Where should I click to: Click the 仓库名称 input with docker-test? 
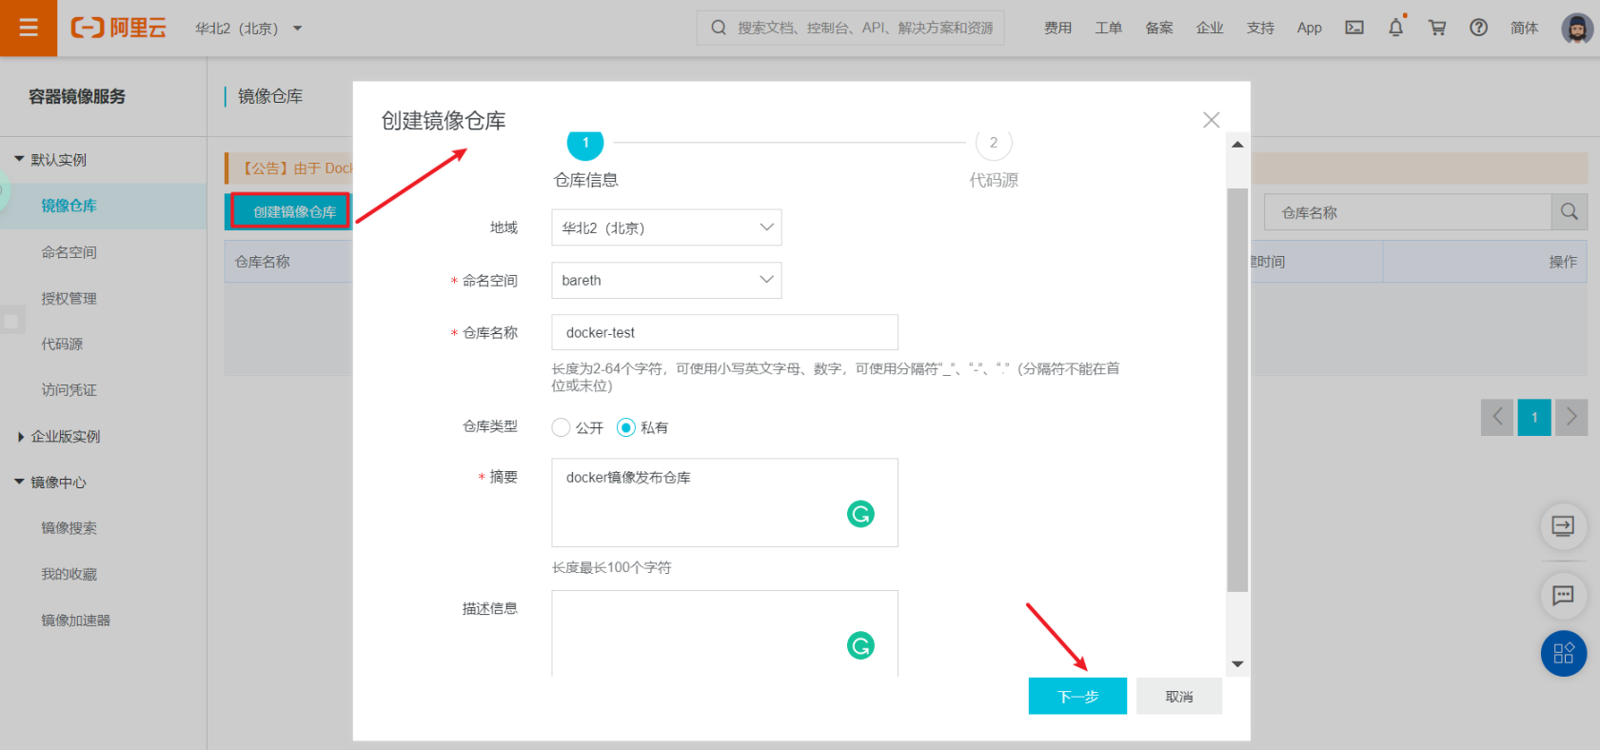click(x=724, y=332)
